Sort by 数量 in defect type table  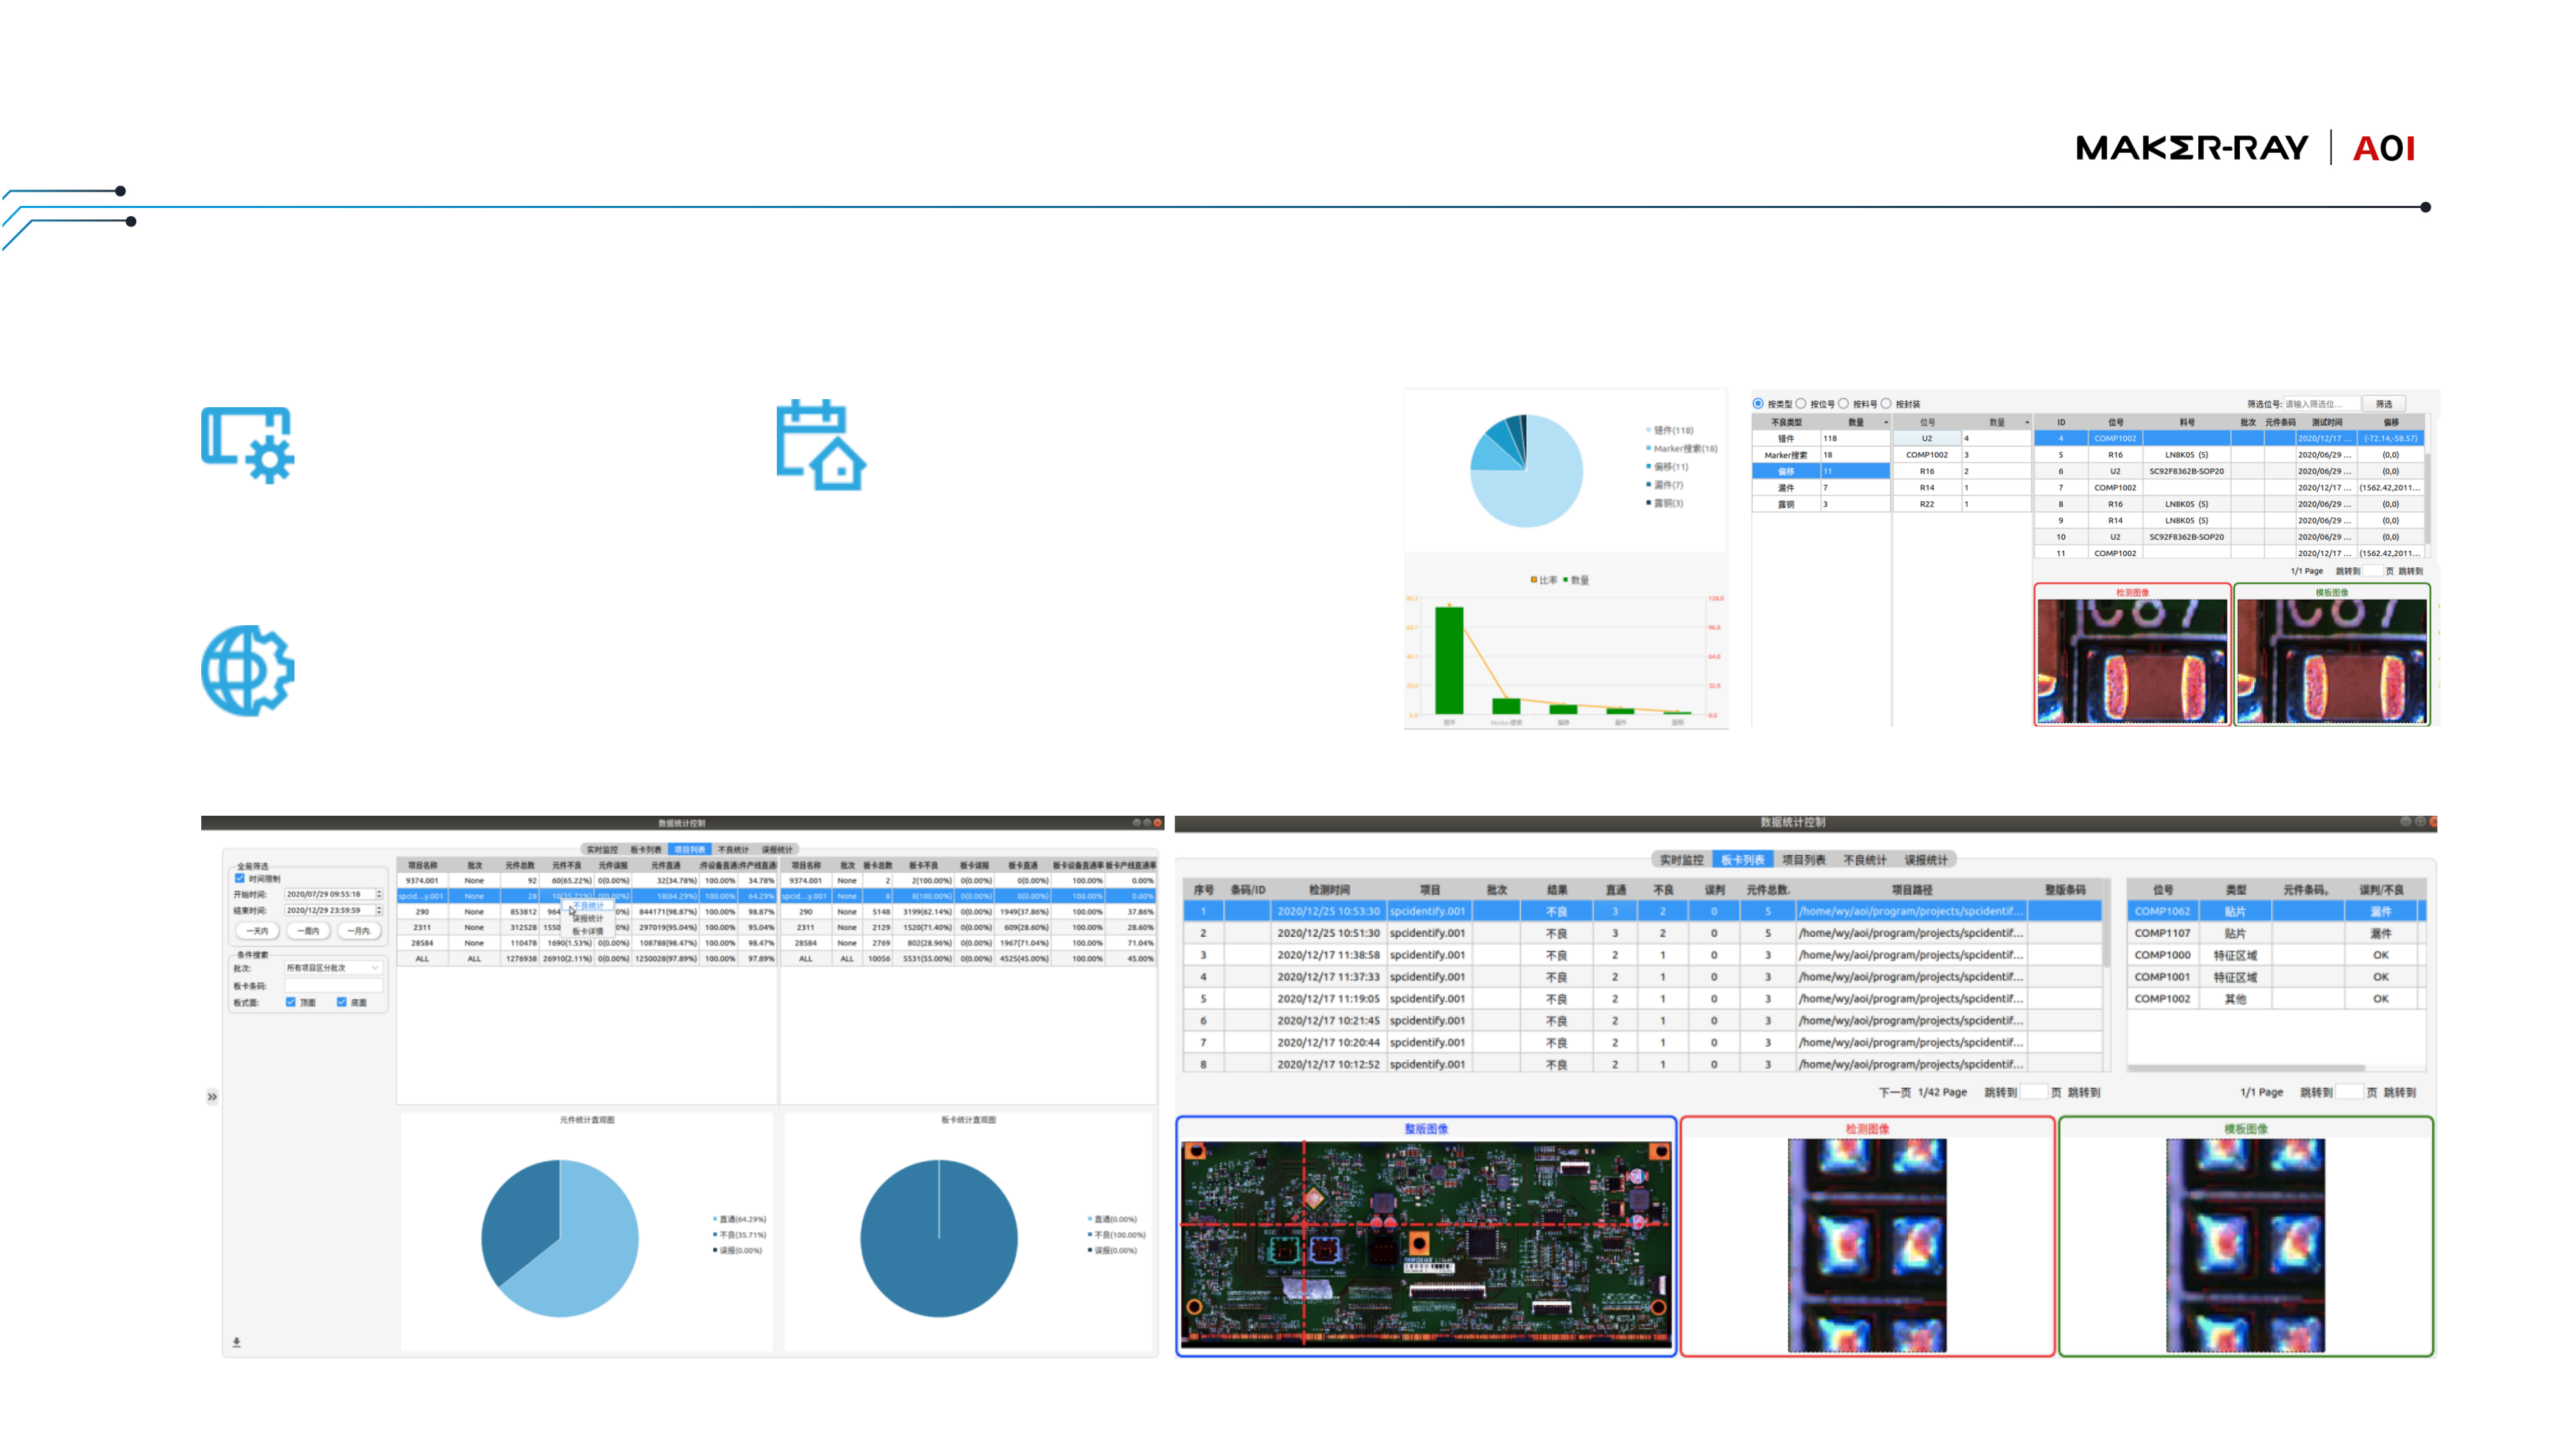1856,422
